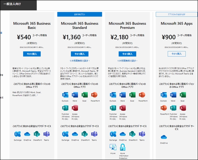The width and height of the screenshot is (198, 160).
Task: Open Teams icon in Business Premium plan
Action: tap(142, 134)
